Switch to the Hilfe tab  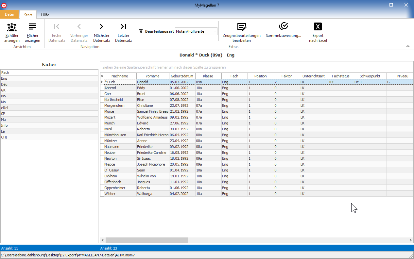(45, 15)
